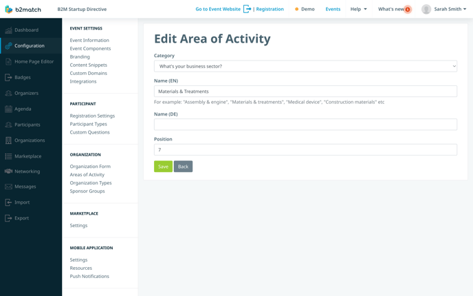The width and height of the screenshot is (473, 296).
Task: Click the Networking handshake icon
Action: (8, 171)
